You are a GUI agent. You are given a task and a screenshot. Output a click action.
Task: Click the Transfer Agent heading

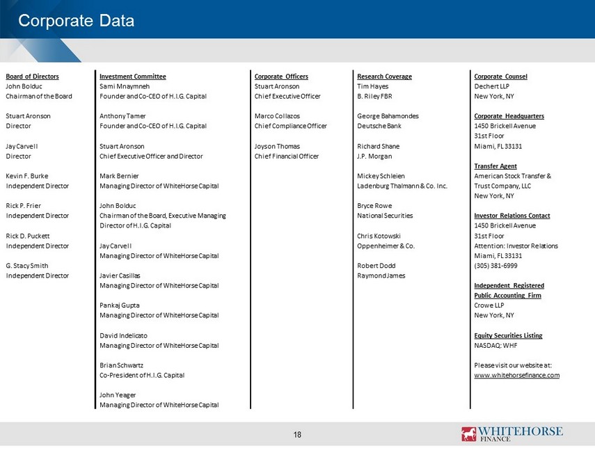click(495, 166)
